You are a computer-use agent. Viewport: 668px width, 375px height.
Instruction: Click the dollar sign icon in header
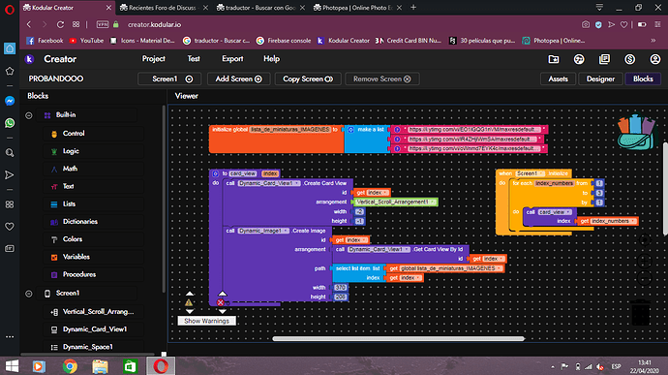(629, 59)
